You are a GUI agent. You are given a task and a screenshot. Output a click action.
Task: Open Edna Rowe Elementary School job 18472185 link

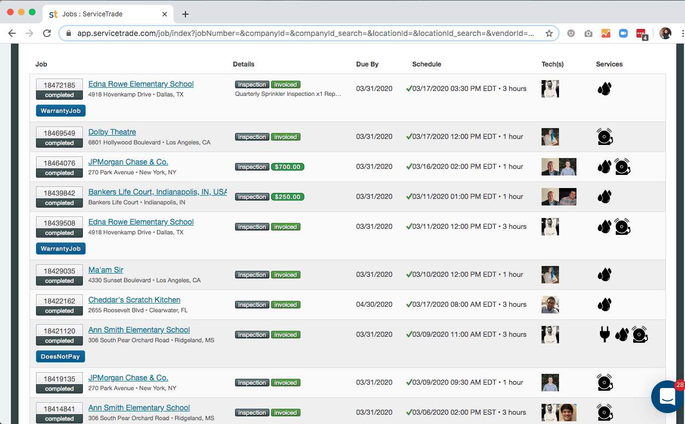[x=141, y=84]
